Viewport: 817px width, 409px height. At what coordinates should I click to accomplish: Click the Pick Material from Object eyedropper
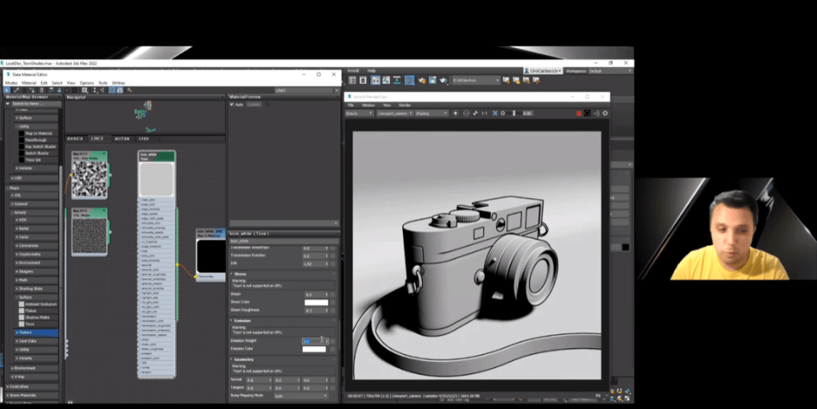tap(18, 90)
